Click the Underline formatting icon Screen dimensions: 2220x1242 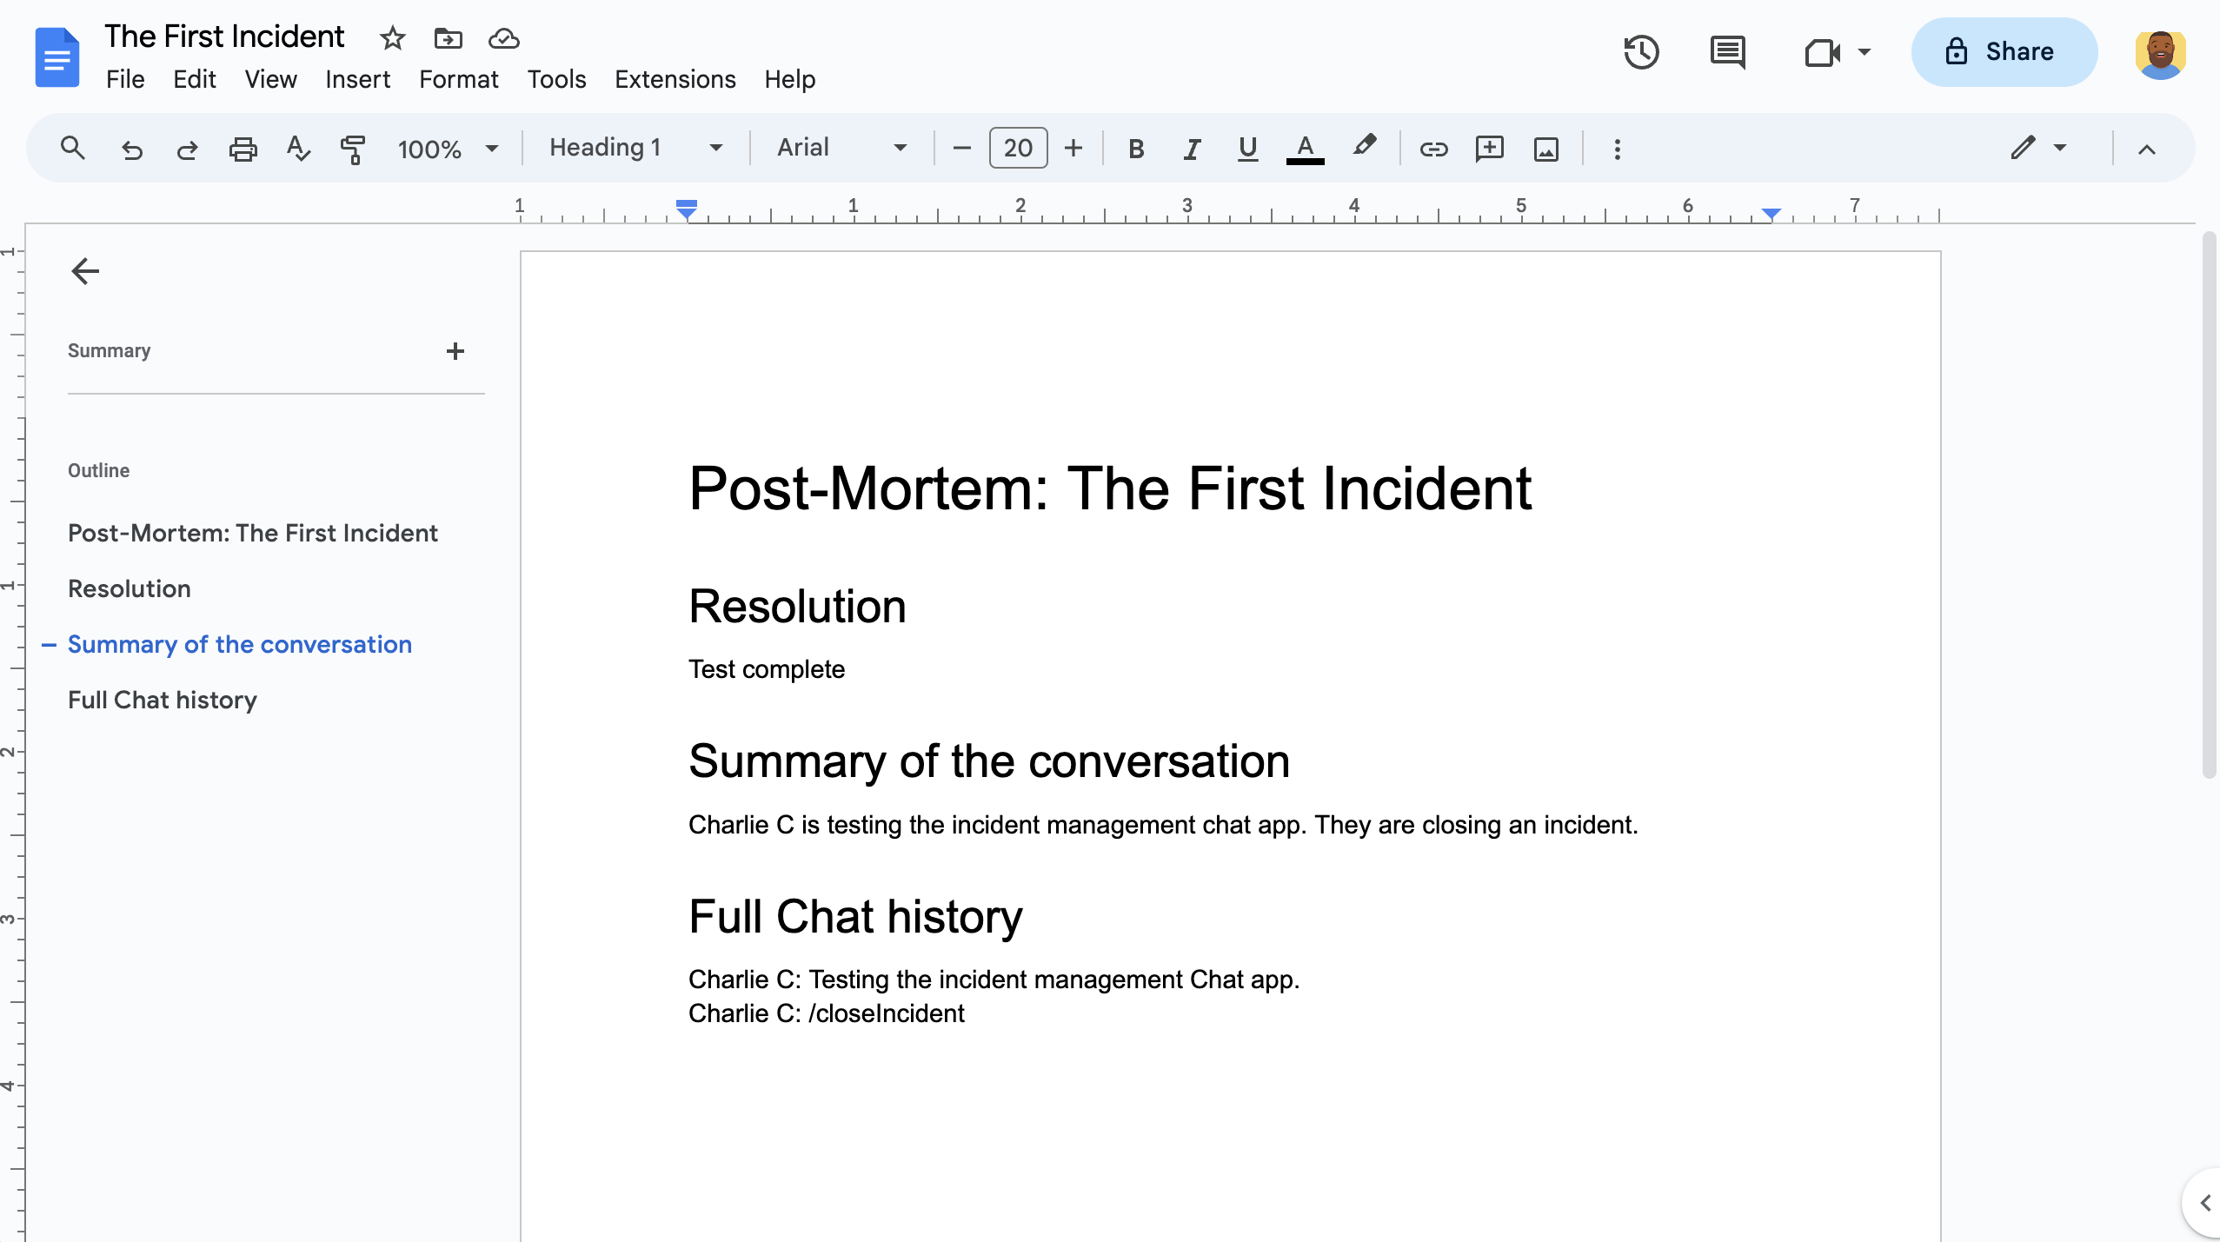pyautogui.click(x=1247, y=148)
